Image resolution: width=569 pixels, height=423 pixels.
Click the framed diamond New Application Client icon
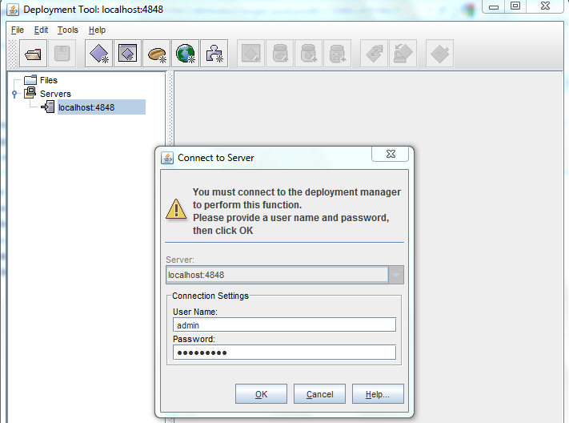[x=127, y=54]
